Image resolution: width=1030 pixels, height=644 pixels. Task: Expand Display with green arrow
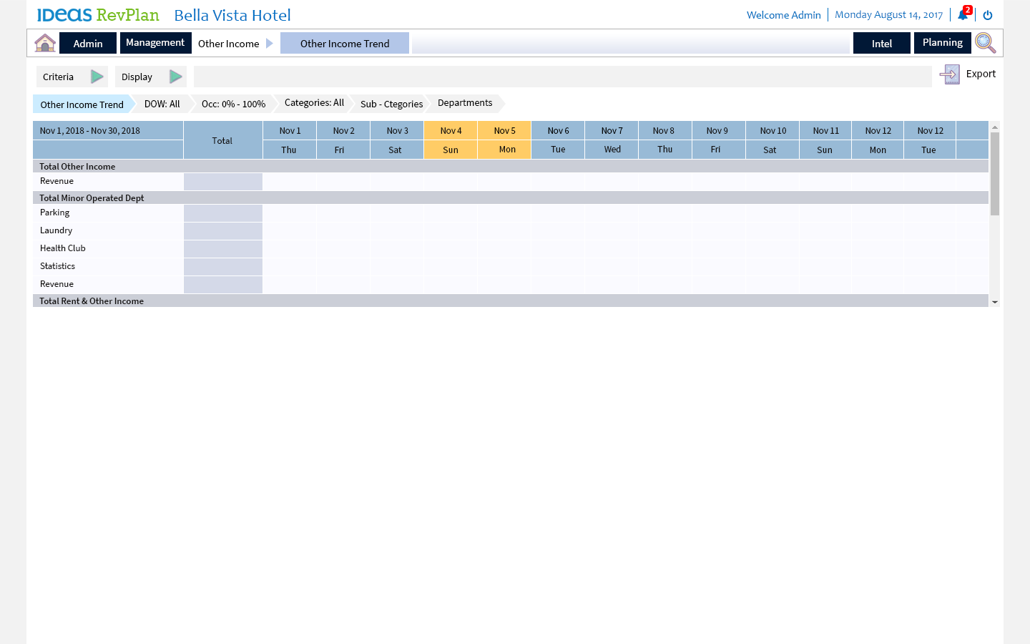pyautogui.click(x=175, y=77)
